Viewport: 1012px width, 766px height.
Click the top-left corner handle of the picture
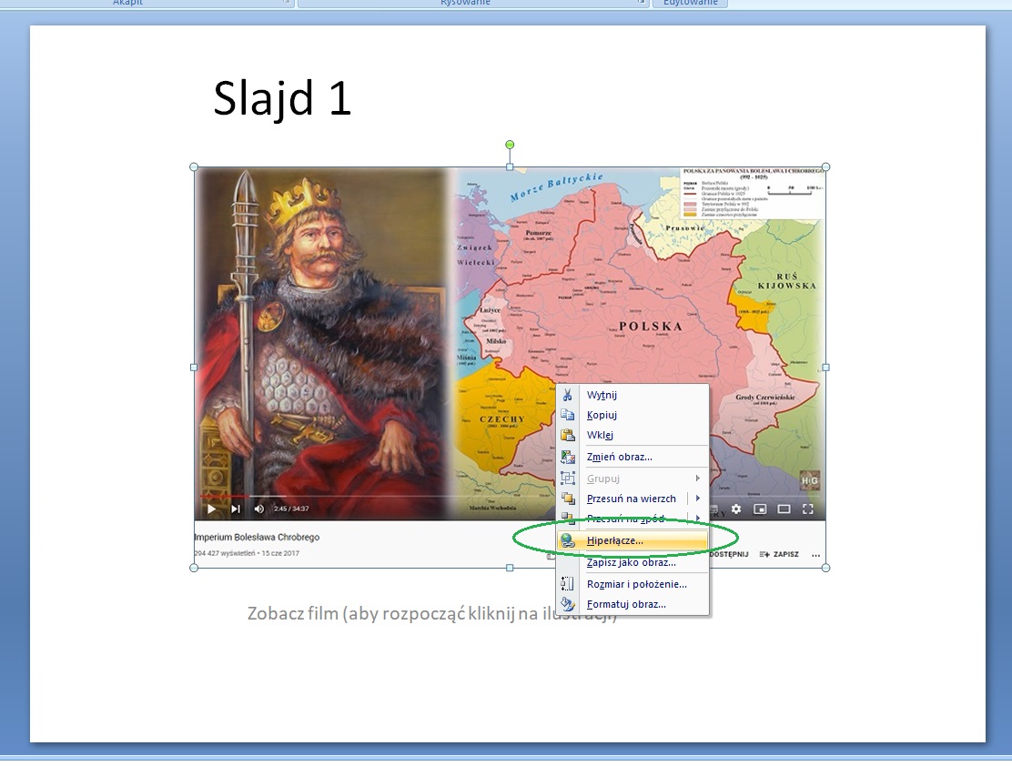point(194,167)
